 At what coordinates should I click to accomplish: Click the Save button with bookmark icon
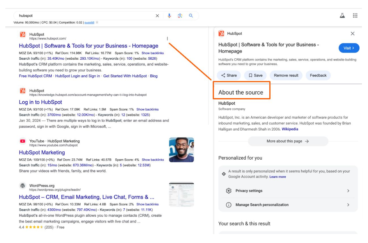[x=255, y=75]
